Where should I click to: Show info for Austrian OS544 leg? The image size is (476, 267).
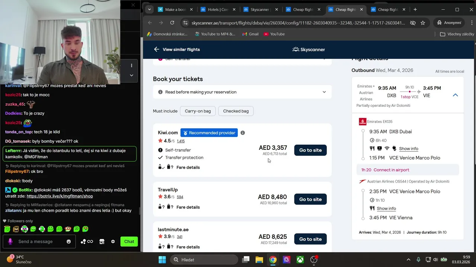pyautogui.click(x=386, y=208)
